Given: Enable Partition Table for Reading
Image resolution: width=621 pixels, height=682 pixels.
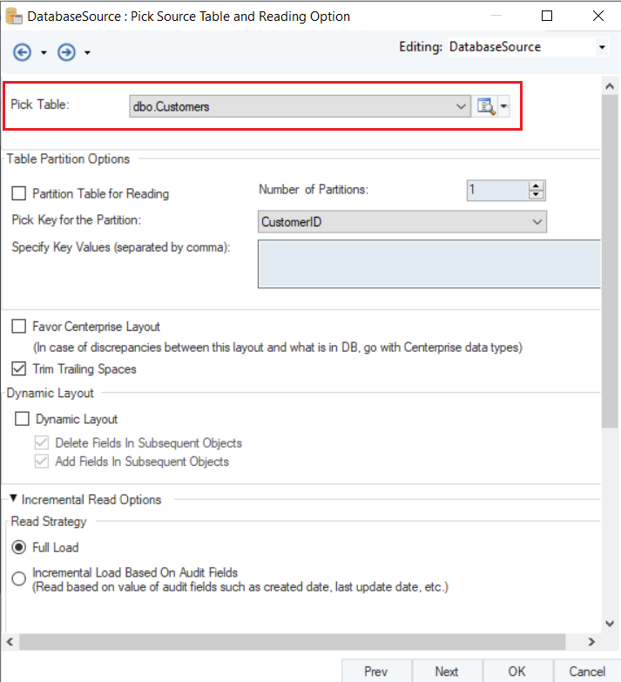Looking at the screenshot, I should (x=19, y=194).
